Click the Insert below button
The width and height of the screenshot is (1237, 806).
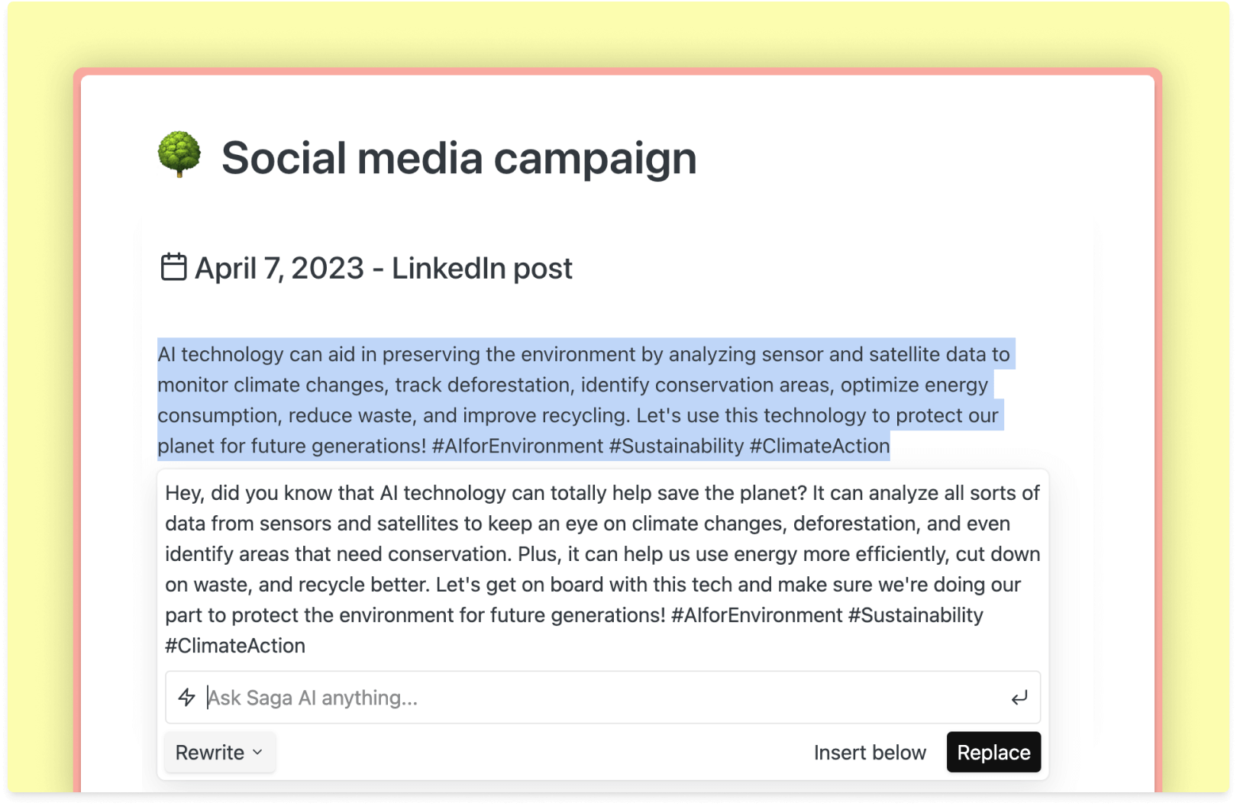[x=870, y=753]
